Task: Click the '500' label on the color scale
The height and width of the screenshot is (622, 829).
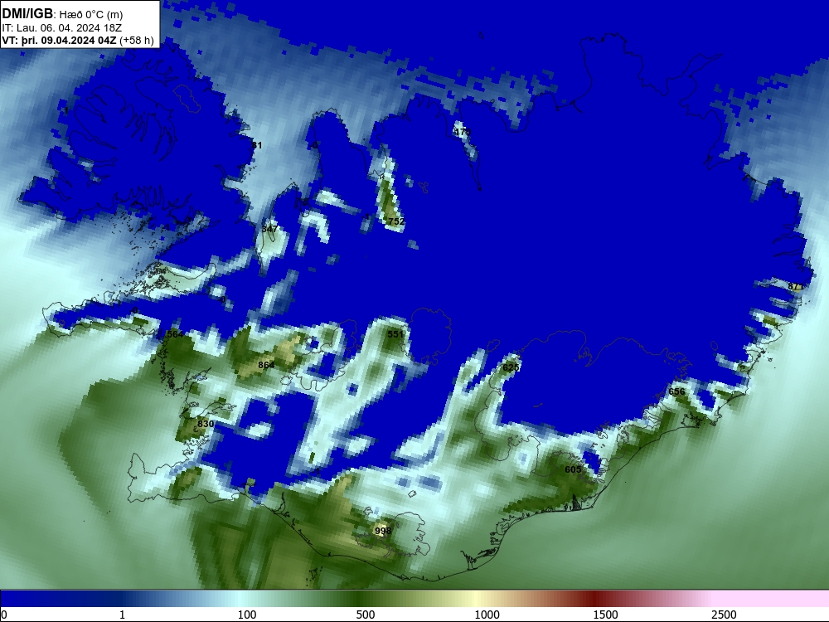Action: tap(366, 615)
